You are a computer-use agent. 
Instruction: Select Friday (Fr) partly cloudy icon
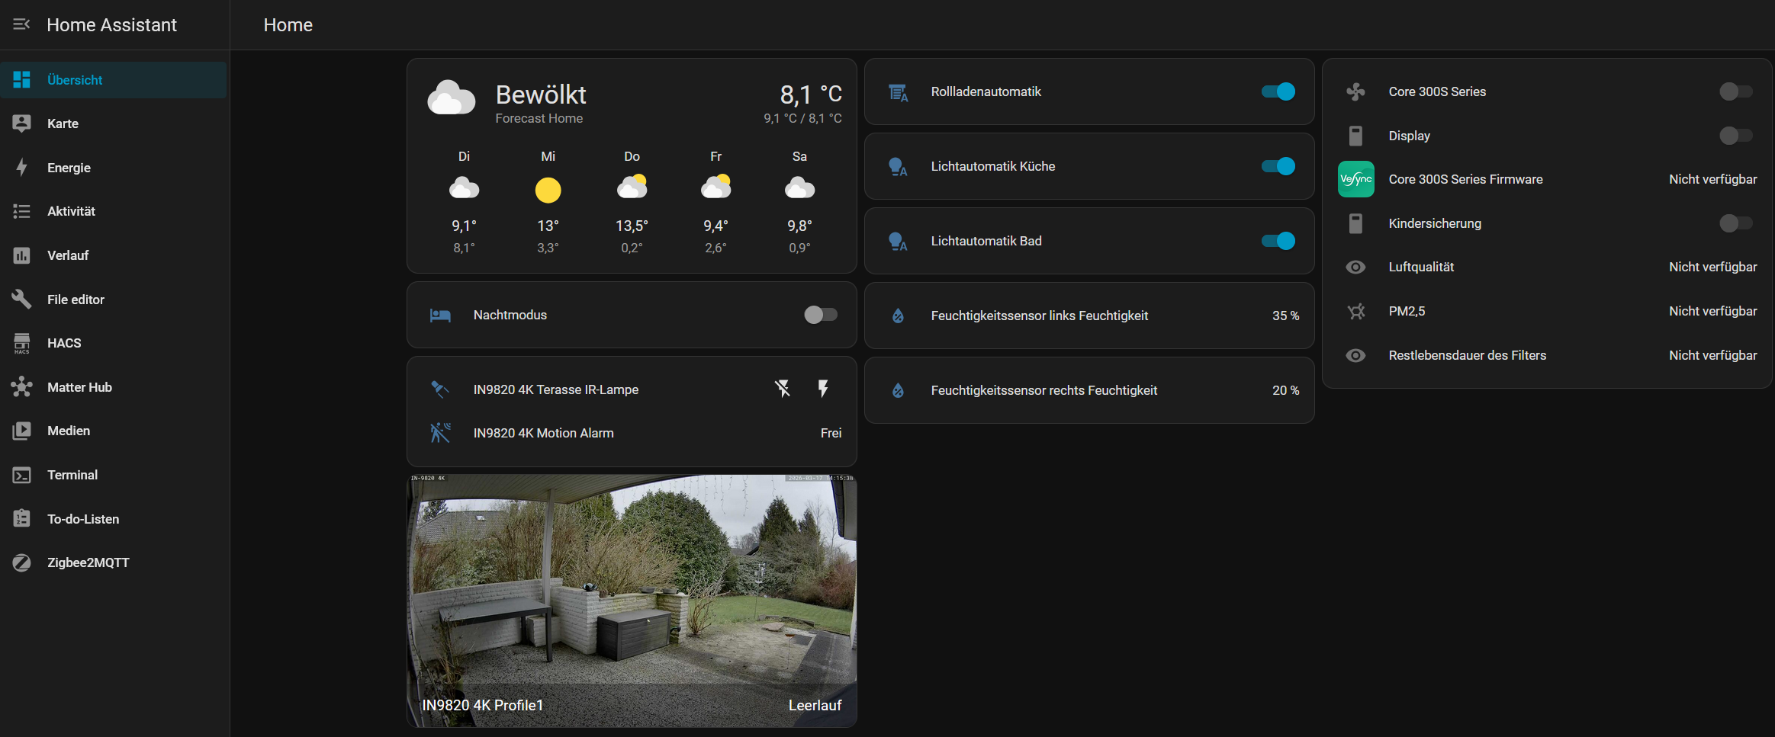coord(715,187)
